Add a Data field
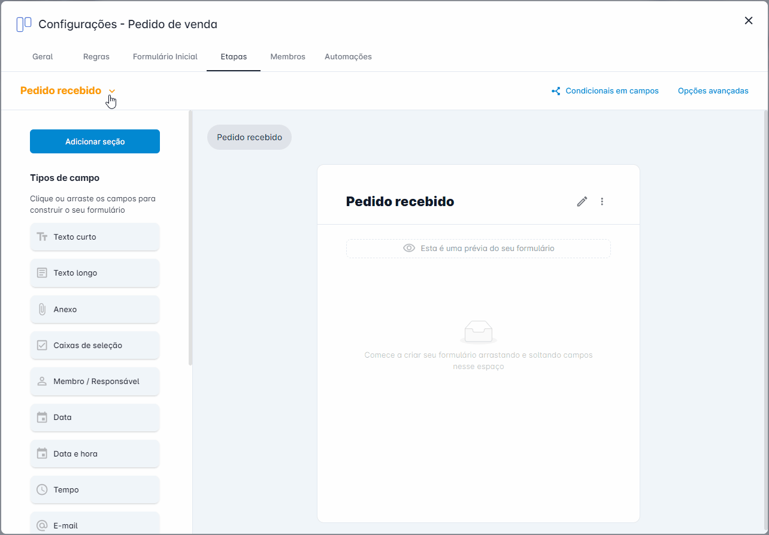The height and width of the screenshot is (535, 769). coord(95,417)
